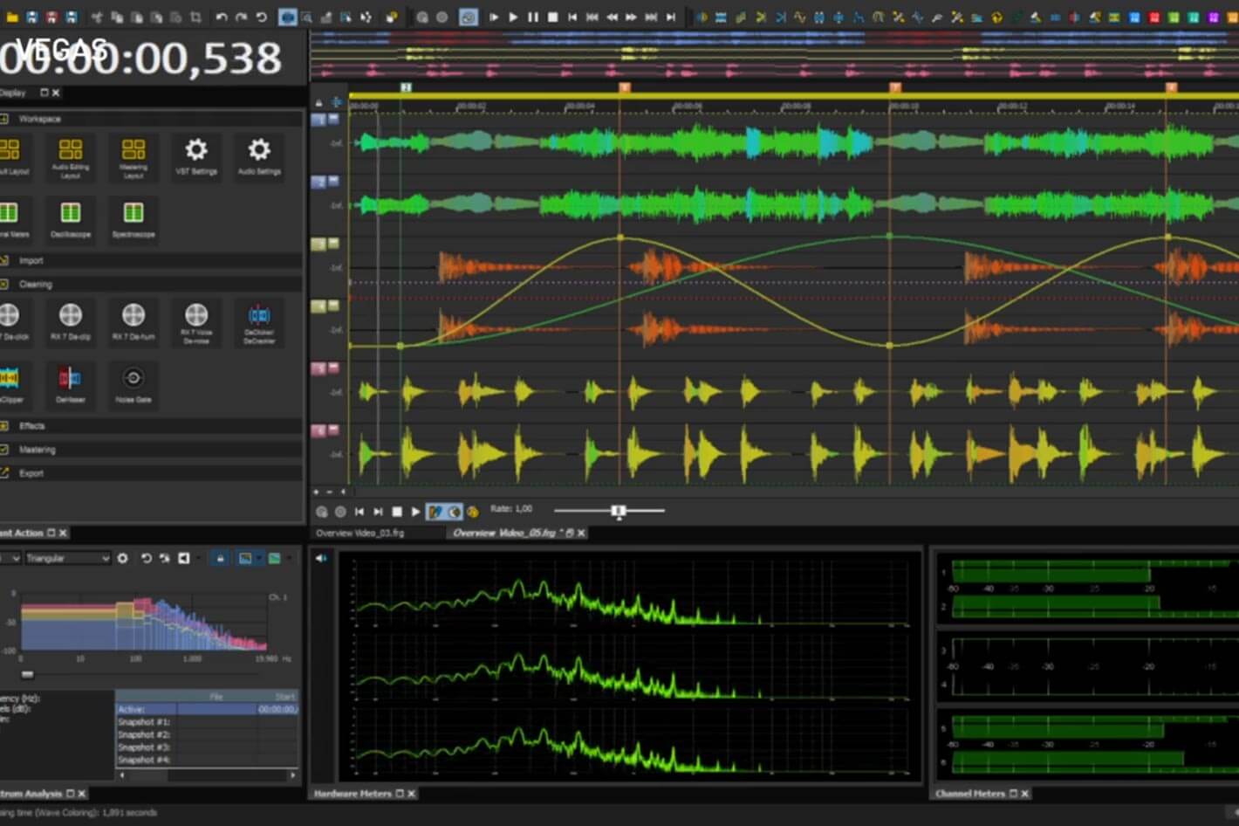1239x826 pixels.
Task: Launch RX 7 De-clip tool
Action: tap(71, 321)
